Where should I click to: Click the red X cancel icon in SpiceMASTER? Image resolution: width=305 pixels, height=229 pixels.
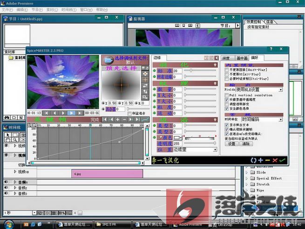[275, 160]
